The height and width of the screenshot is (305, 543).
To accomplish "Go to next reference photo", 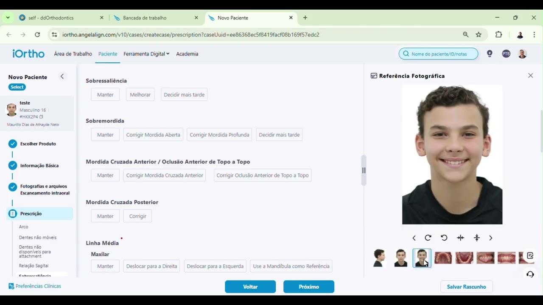I will point(491,238).
